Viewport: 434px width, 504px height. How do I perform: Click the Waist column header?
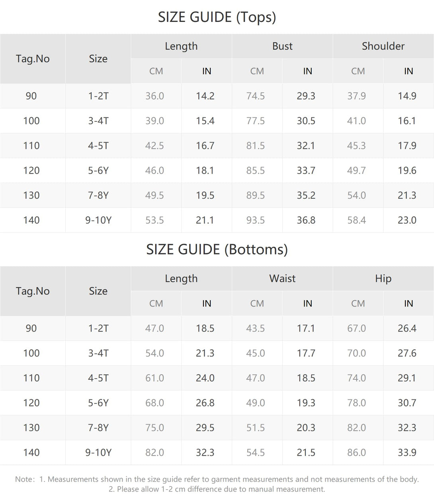point(282,279)
